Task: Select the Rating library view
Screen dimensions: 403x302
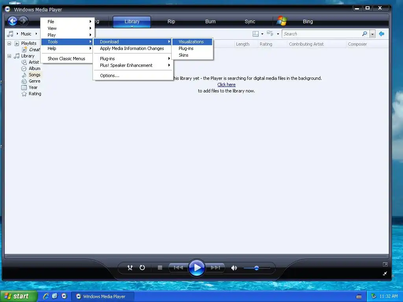Action: tap(35, 94)
